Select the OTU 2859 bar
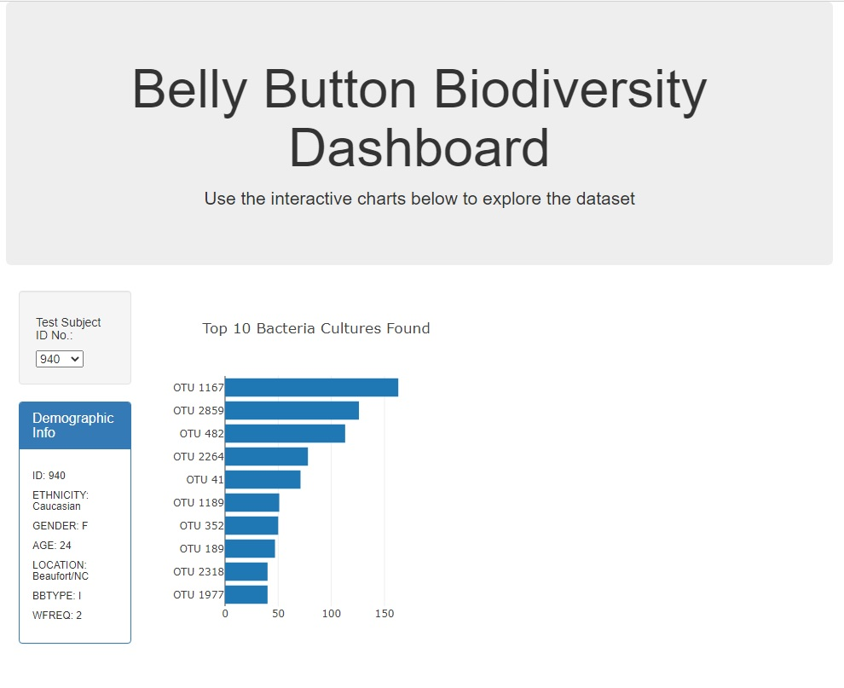The height and width of the screenshot is (688, 844). [290, 410]
